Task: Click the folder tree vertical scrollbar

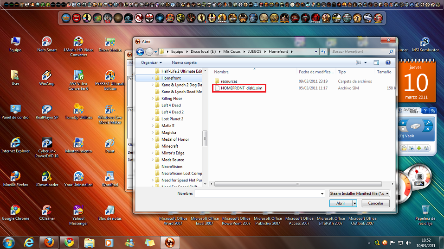Action: click(205, 138)
